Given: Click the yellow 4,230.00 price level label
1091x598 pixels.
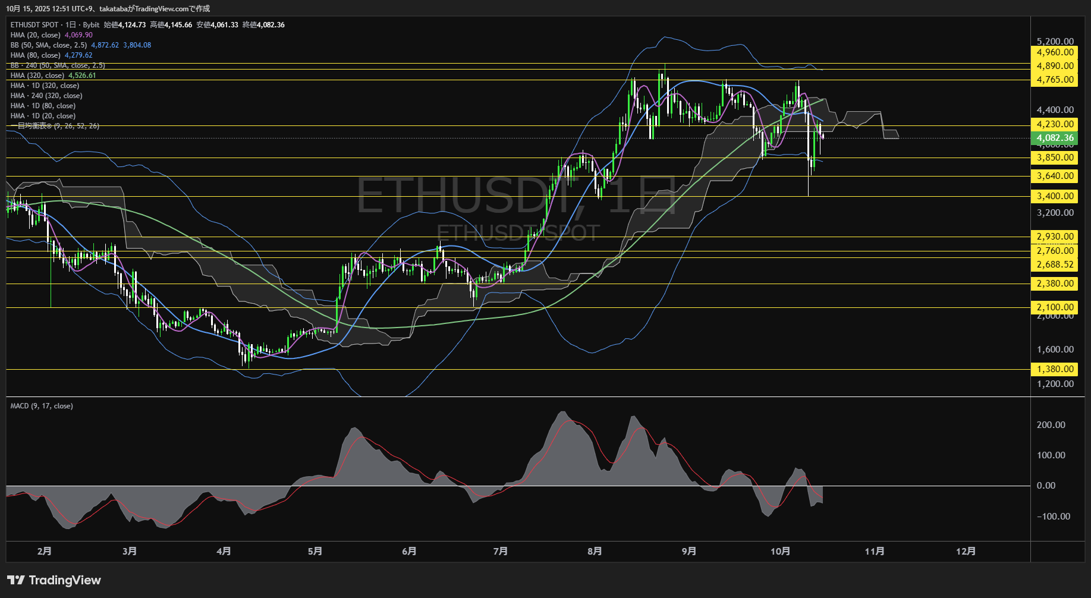Looking at the screenshot, I should [x=1054, y=124].
